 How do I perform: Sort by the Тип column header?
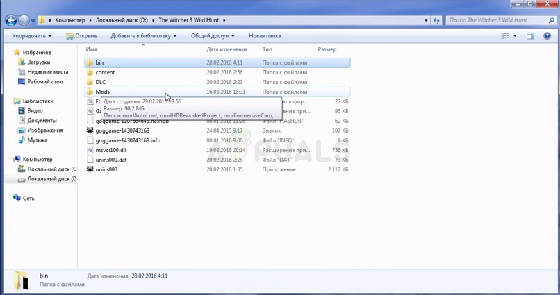267,49
